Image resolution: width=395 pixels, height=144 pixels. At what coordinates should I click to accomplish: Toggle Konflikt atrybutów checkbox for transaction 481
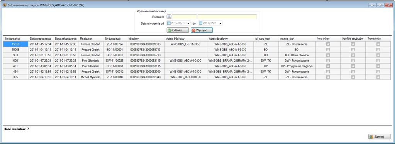pos(353,66)
